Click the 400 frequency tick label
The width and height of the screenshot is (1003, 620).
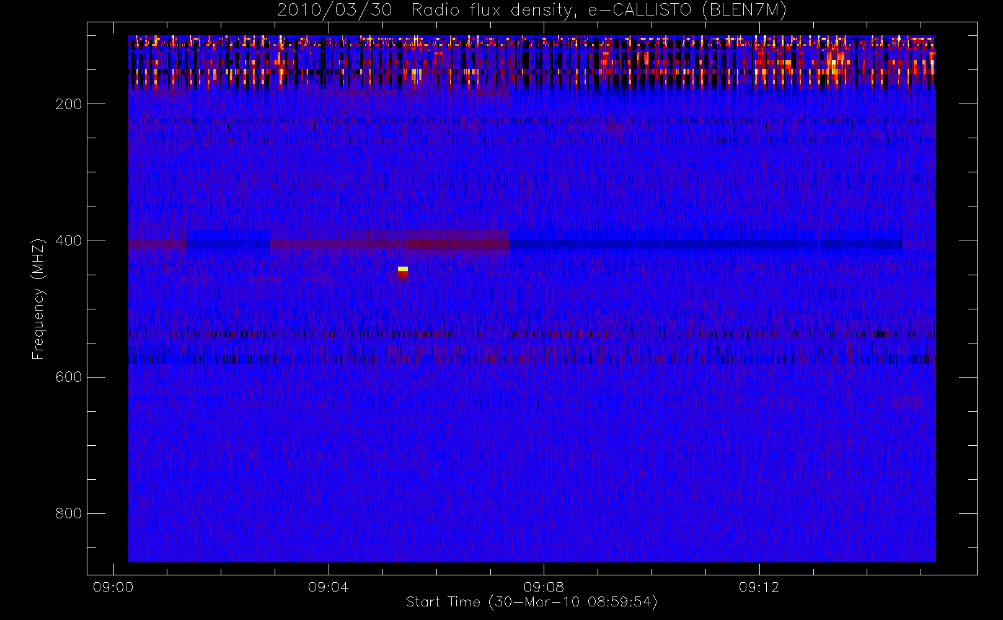pos(68,241)
